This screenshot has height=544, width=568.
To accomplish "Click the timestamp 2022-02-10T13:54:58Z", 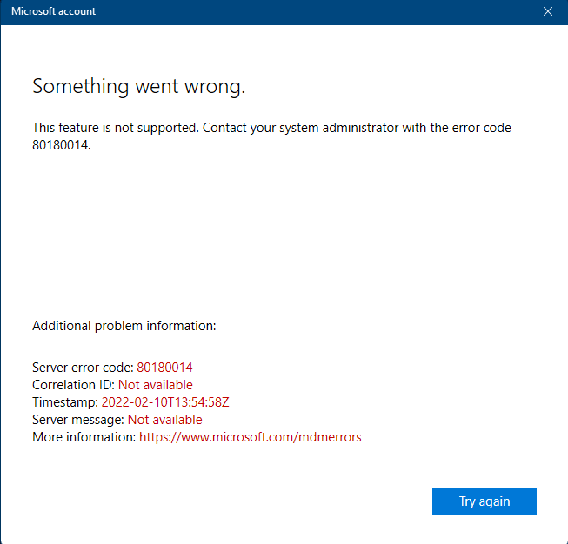I will coord(165,402).
